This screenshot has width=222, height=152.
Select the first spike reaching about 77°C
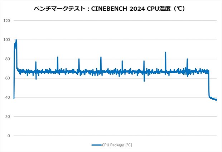pos(36,62)
